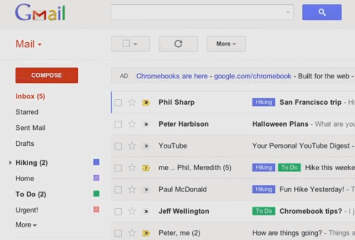Click the blue Hiking label color swatch
Viewport: 355px width, 240px height.
click(96, 162)
